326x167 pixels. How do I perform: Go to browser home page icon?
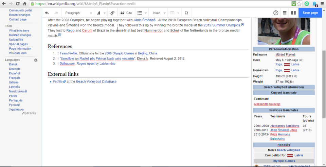click(24, 3)
